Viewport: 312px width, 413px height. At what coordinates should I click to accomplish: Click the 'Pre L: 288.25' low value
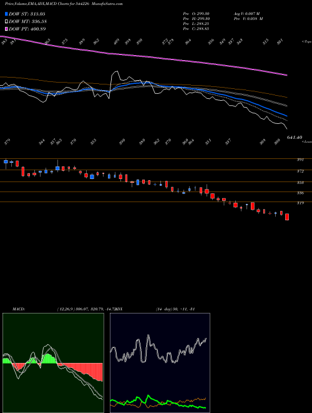(196, 24)
